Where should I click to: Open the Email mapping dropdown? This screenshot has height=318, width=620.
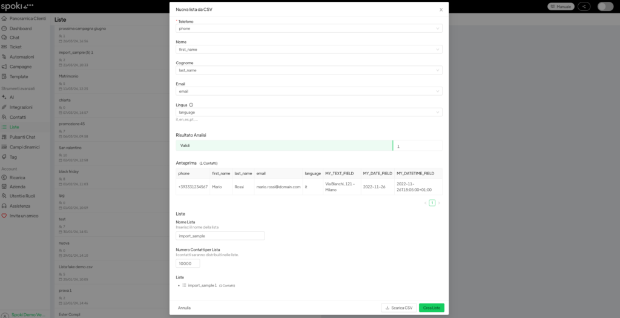click(x=309, y=91)
